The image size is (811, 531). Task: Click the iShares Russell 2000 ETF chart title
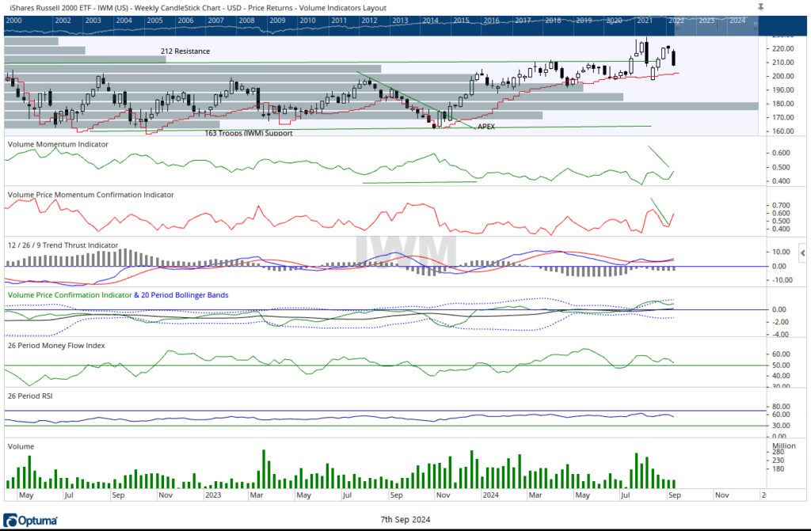(182, 6)
